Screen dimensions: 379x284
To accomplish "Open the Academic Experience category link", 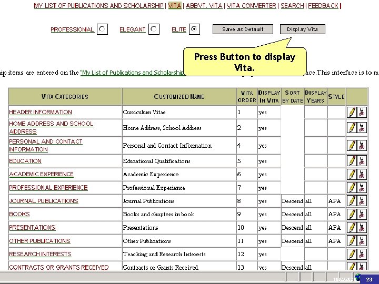I will tap(41, 174).
